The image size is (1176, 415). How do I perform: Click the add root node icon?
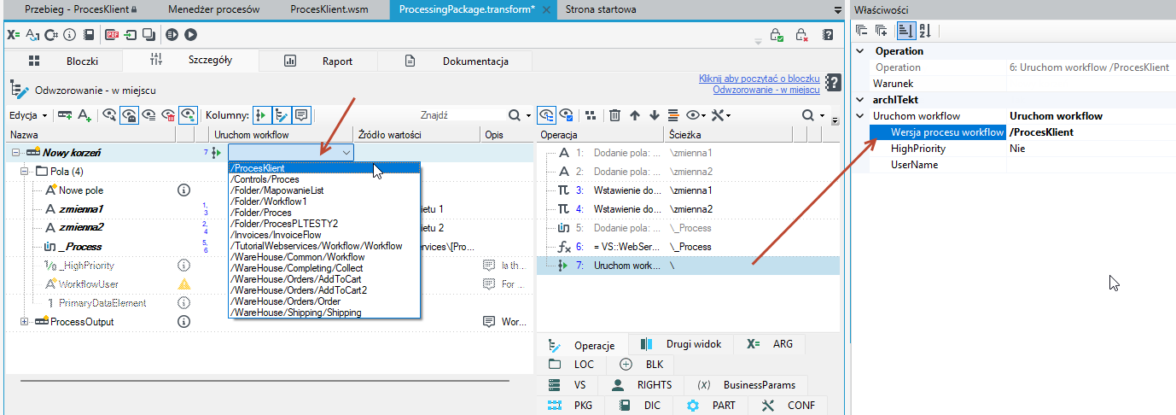[x=65, y=114]
